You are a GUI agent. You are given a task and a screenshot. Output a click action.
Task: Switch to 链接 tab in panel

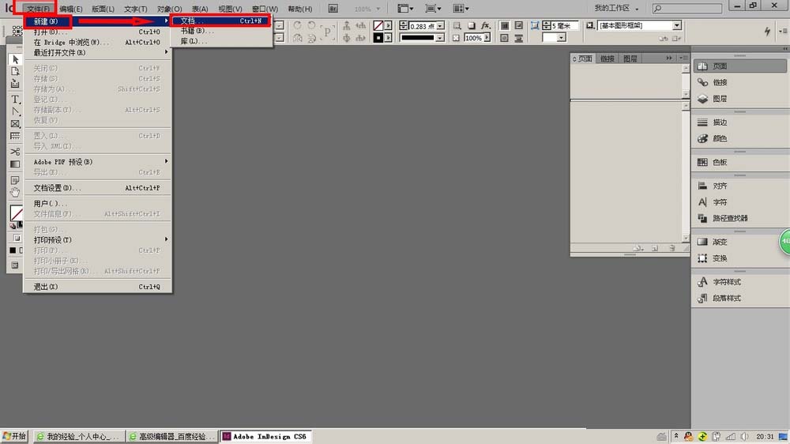[x=607, y=59]
